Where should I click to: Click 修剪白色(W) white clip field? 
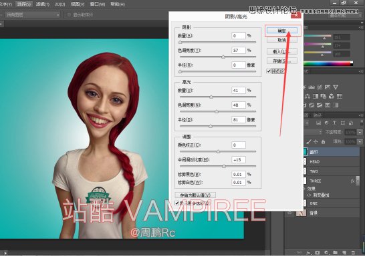point(239,183)
